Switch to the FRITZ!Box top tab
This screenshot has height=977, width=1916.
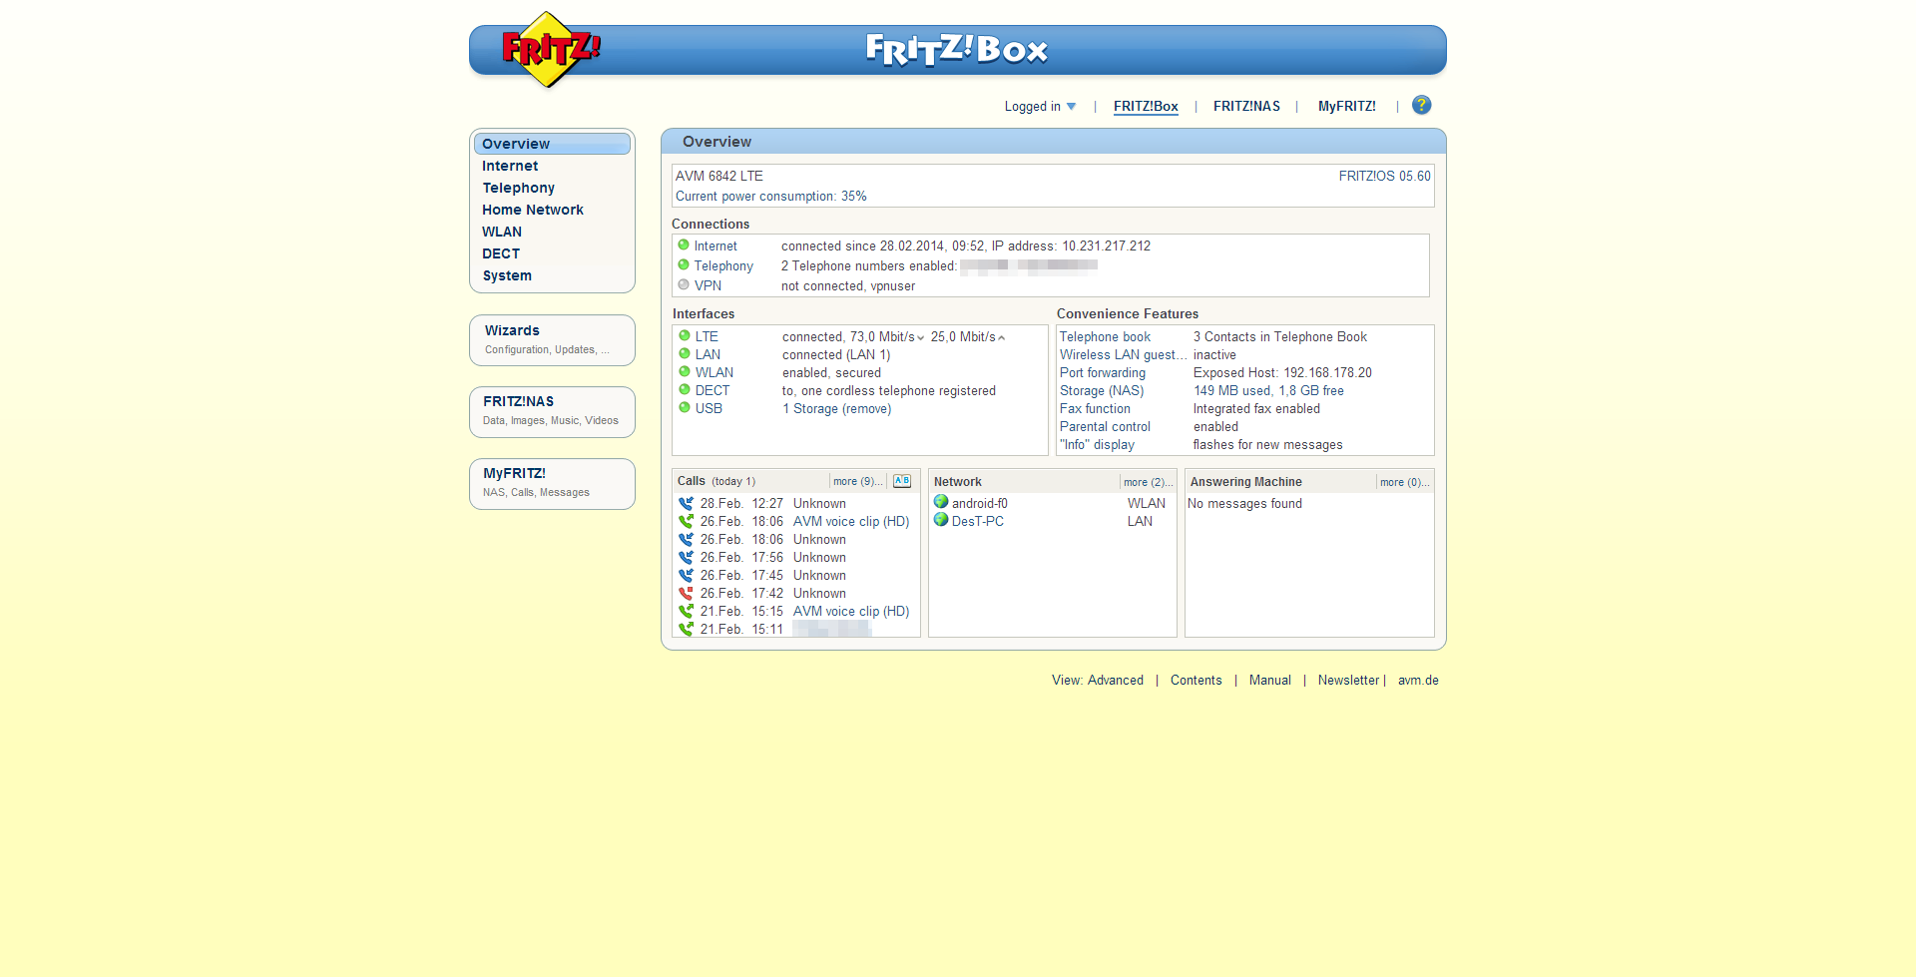point(1146,107)
